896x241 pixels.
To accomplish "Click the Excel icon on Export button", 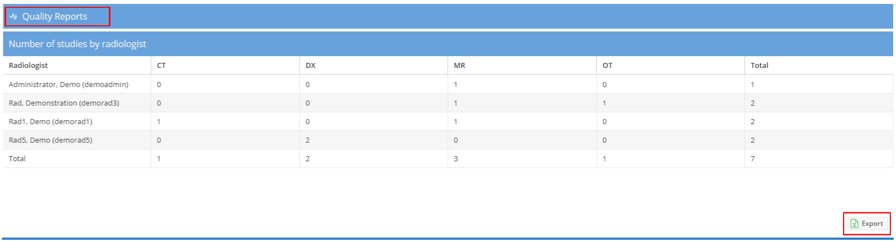I will point(854,224).
